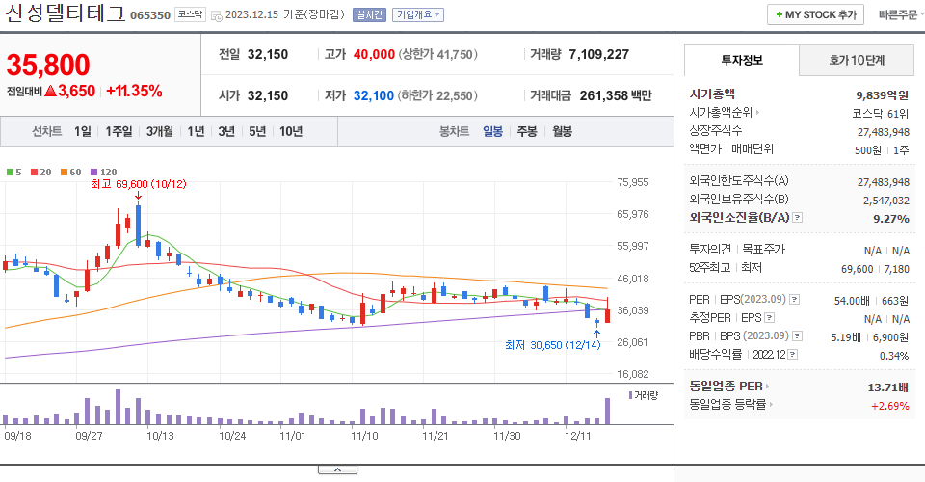The image size is (925, 482).
Task: Click the 외국인소진율 help question icon
Action: (797, 218)
